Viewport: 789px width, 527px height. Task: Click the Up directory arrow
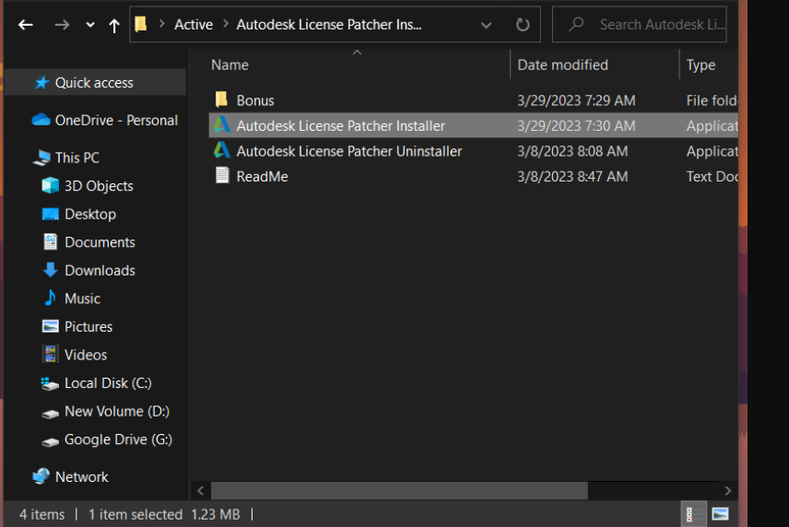point(114,25)
